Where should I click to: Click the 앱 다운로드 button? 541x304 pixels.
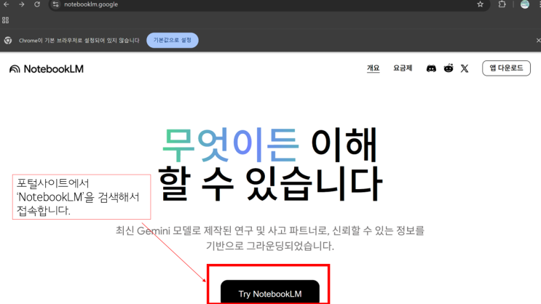tap(506, 68)
